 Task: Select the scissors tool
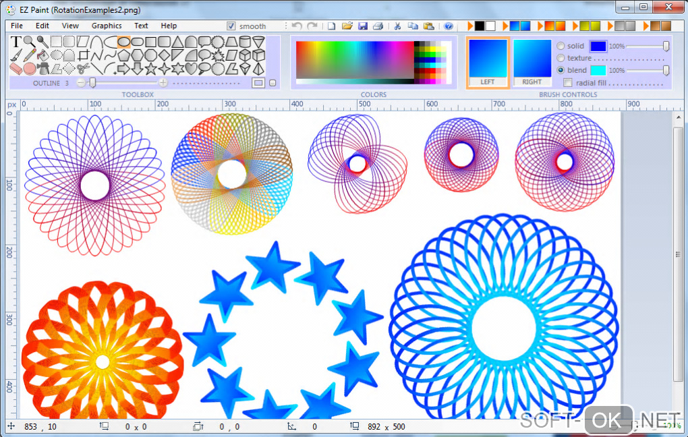coord(84,68)
